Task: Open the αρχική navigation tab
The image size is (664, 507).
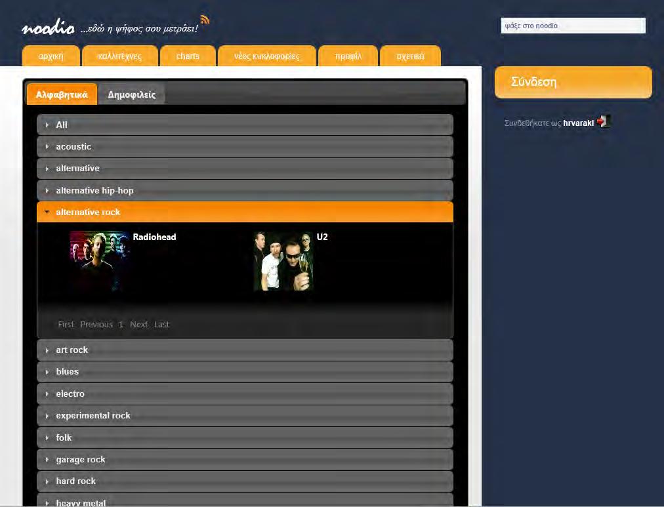Action: coord(51,56)
